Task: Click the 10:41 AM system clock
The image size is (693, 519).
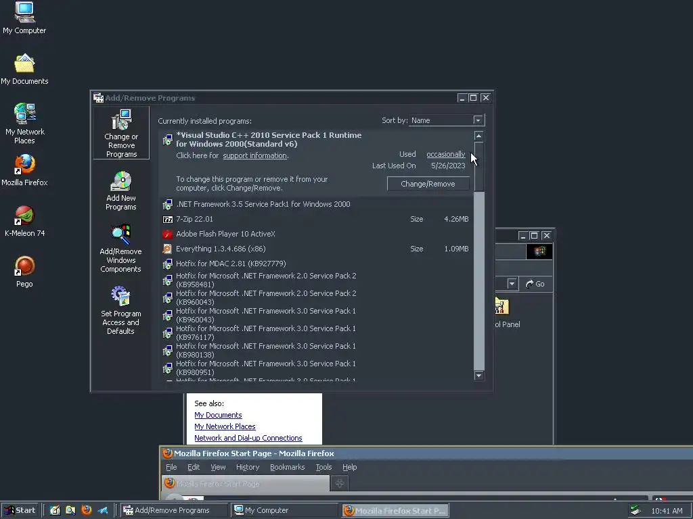Action: tap(667, 511)
